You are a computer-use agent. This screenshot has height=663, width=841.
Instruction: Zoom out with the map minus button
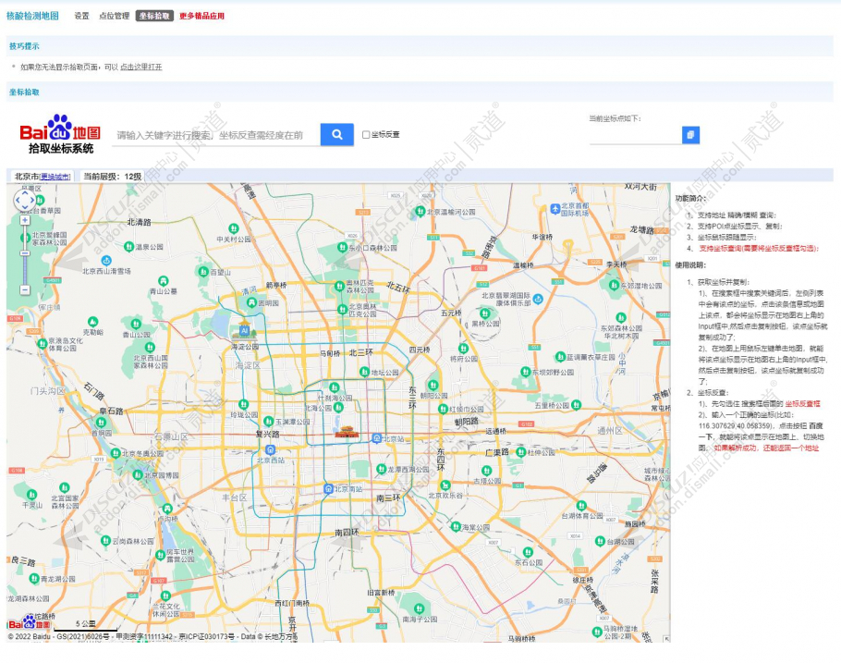coord(25,290)
